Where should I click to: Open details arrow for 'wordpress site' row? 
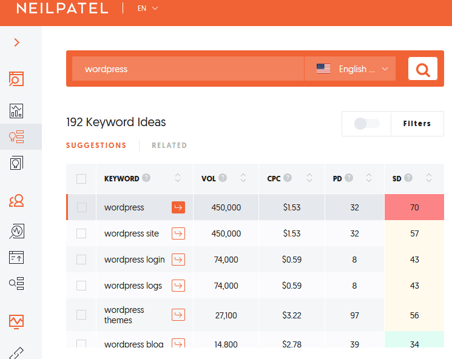click(x=178, y=233)
